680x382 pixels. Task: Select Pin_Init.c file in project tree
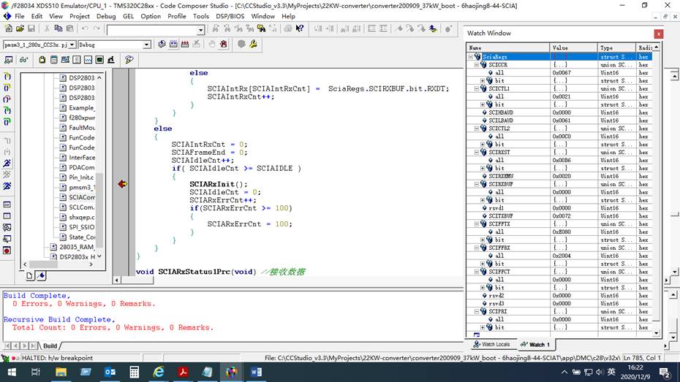click(x=80, y=177)
